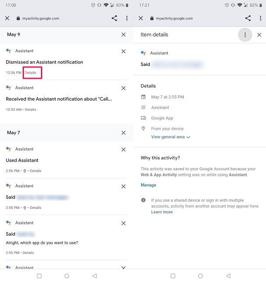Viewport: 266px width, 283px height.
Task: Tap info icon beside shared device note
Action: point(143,200)
